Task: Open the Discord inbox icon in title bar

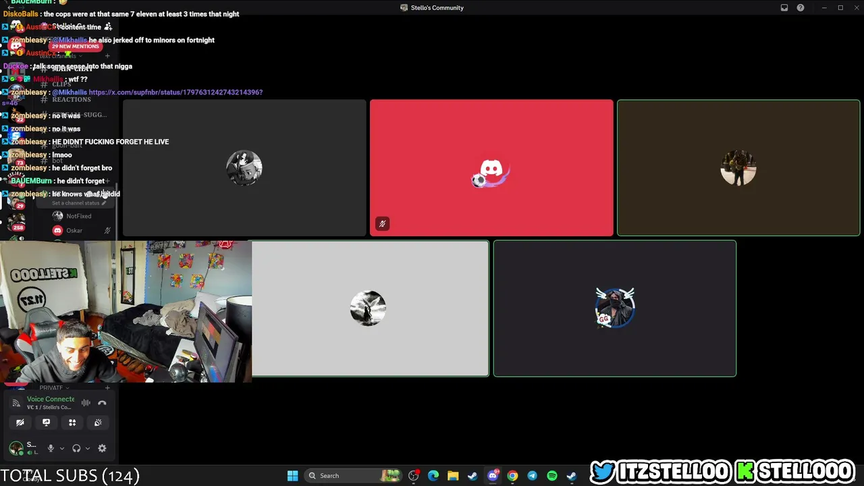Action: pyautogui.click(x=784, y=7)
